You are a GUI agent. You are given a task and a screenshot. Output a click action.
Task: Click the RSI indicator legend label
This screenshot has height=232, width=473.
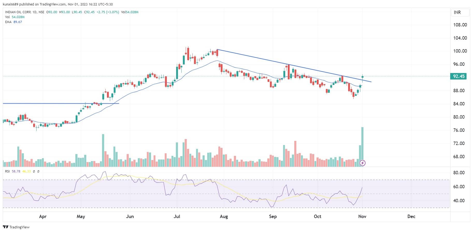[7, 171]
